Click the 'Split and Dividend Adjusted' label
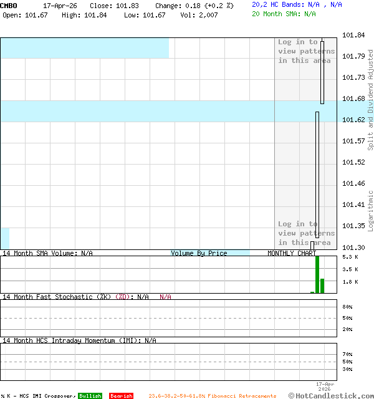 click(370, 100)
